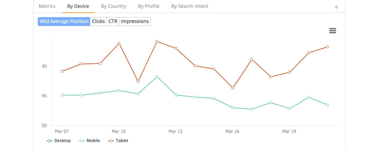Click the Mobile data point on Mar 13
The image size is (377, 150).
[175, 95]
